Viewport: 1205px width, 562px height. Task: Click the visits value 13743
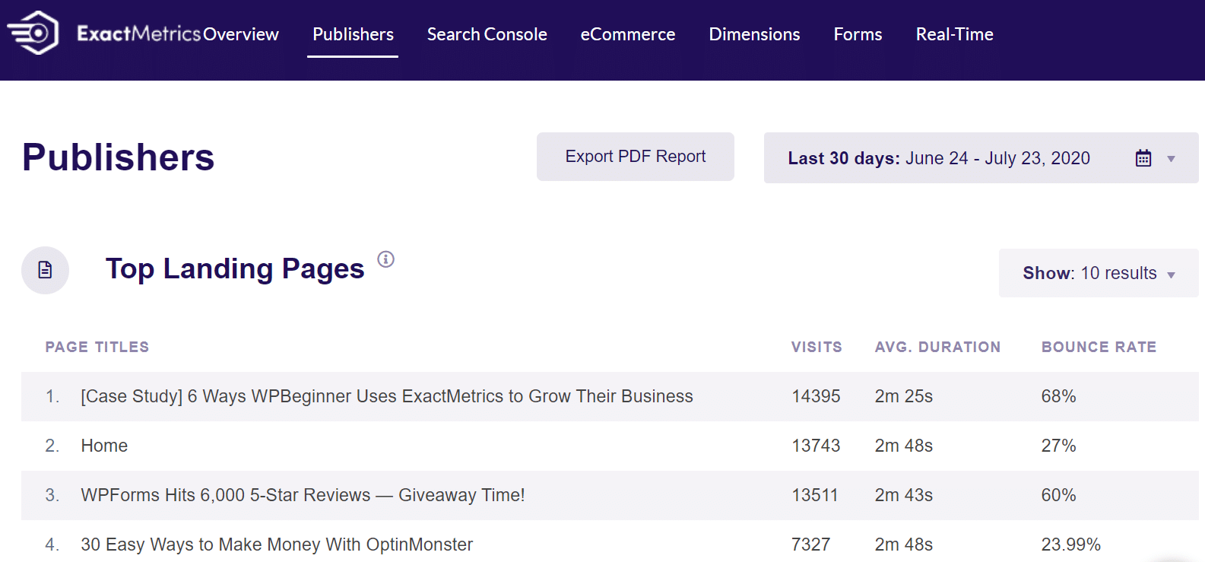coord(816,446)
